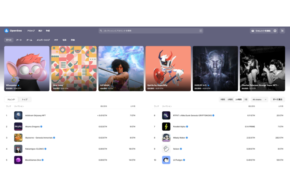Select the PFP category tab

tap(56, 40)
